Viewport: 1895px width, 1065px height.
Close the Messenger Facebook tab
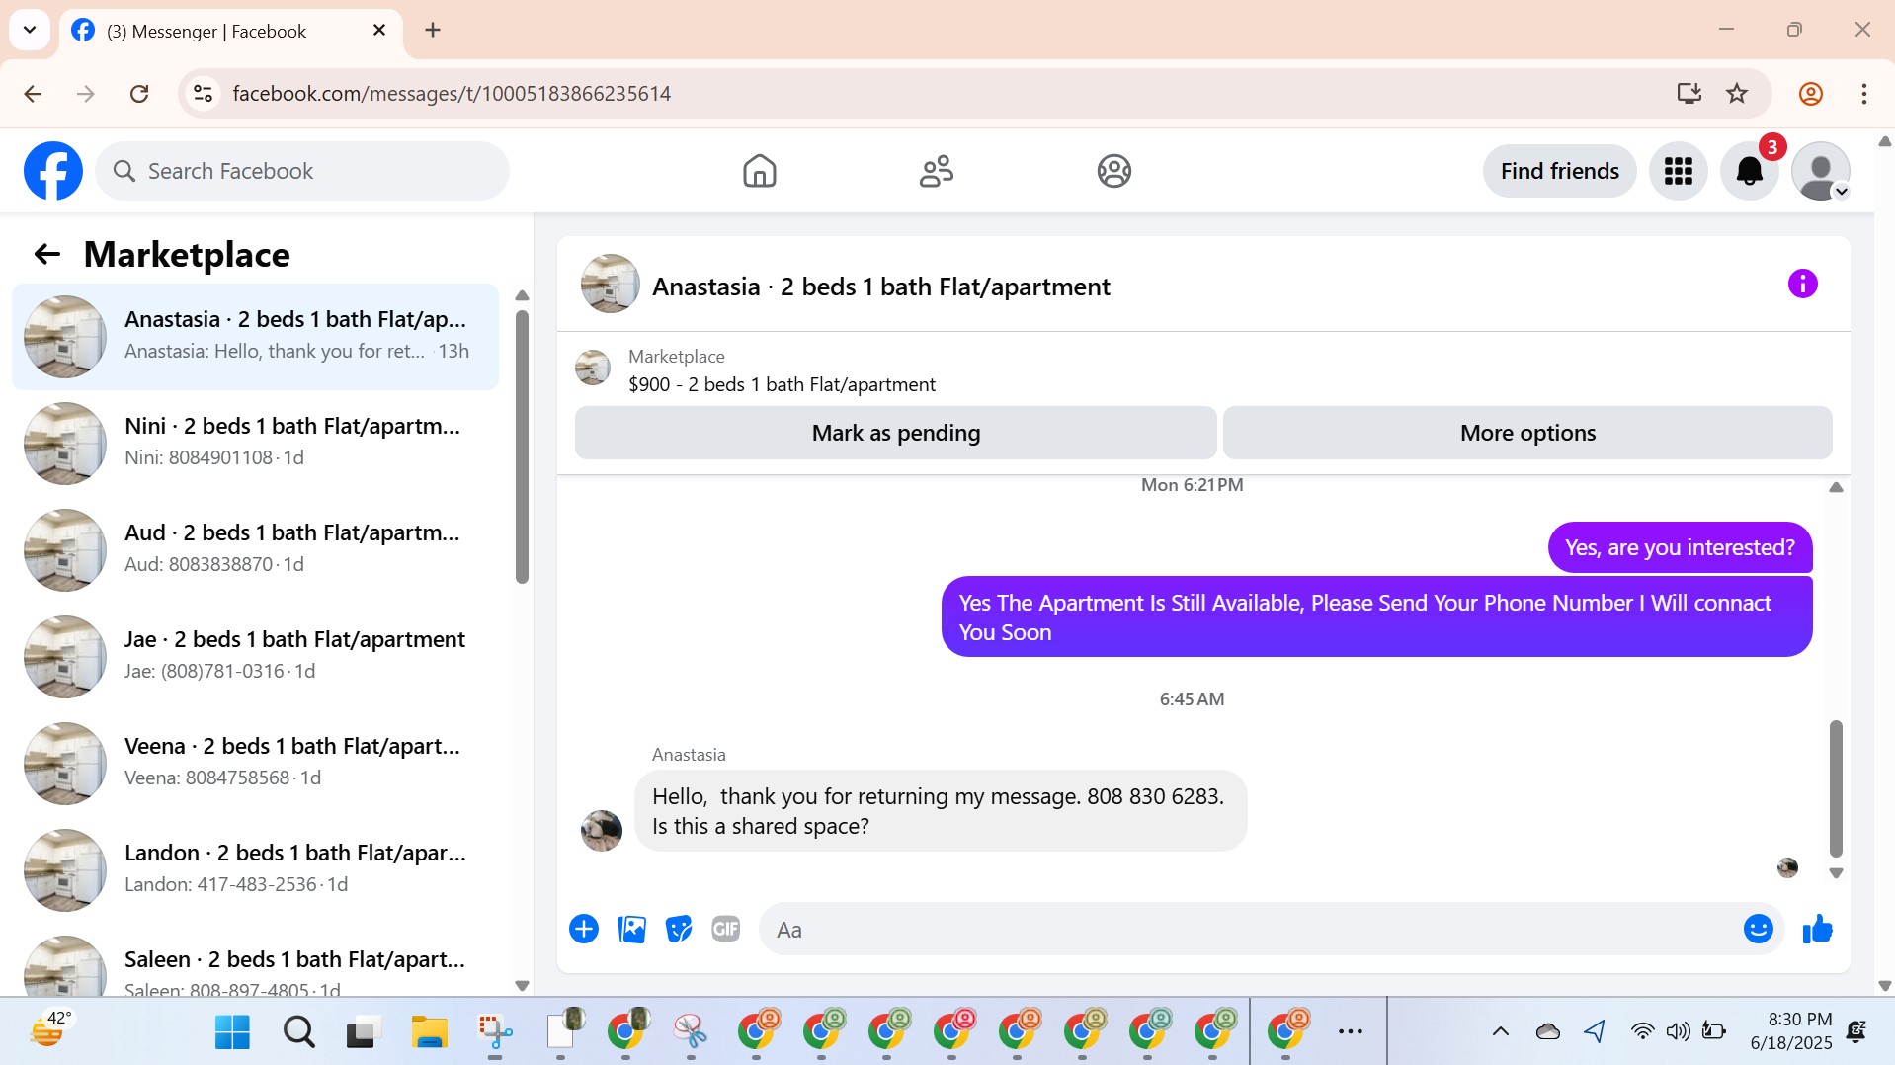[x=378, y=31]
